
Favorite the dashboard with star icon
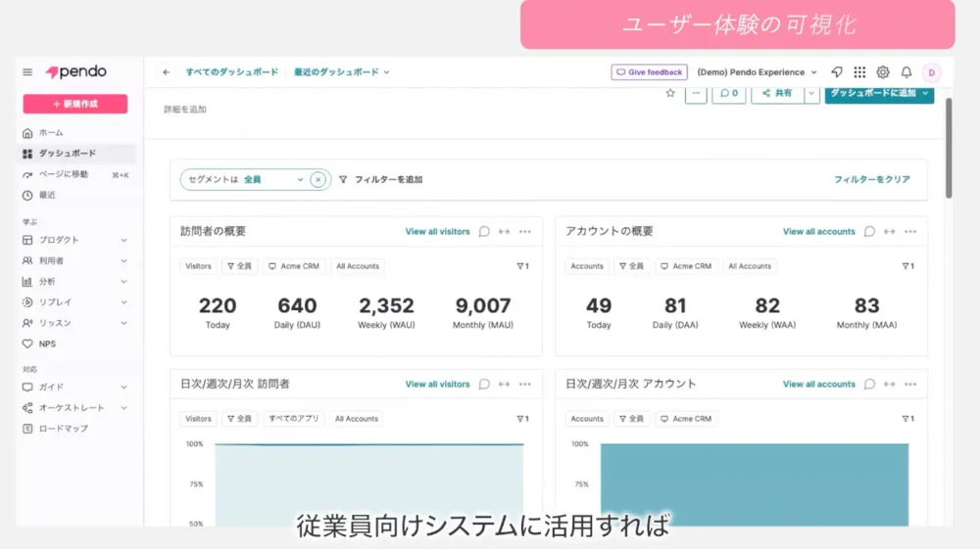(x=670, y=93)
